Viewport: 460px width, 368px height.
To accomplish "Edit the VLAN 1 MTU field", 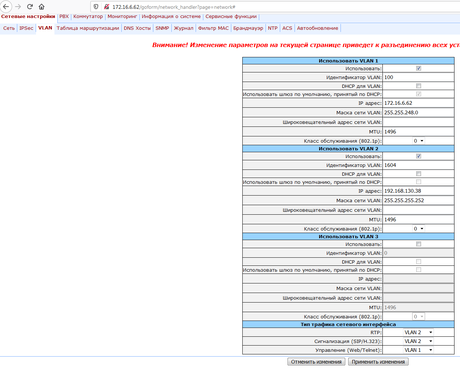I will coord(418,132).
